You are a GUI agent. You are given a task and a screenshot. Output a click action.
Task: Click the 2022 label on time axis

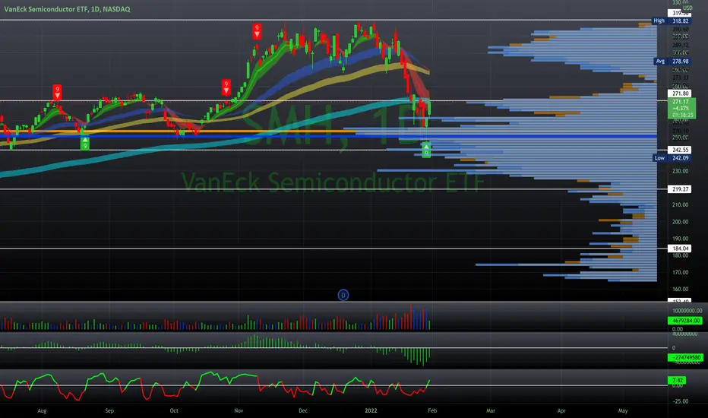pos(371,410)
